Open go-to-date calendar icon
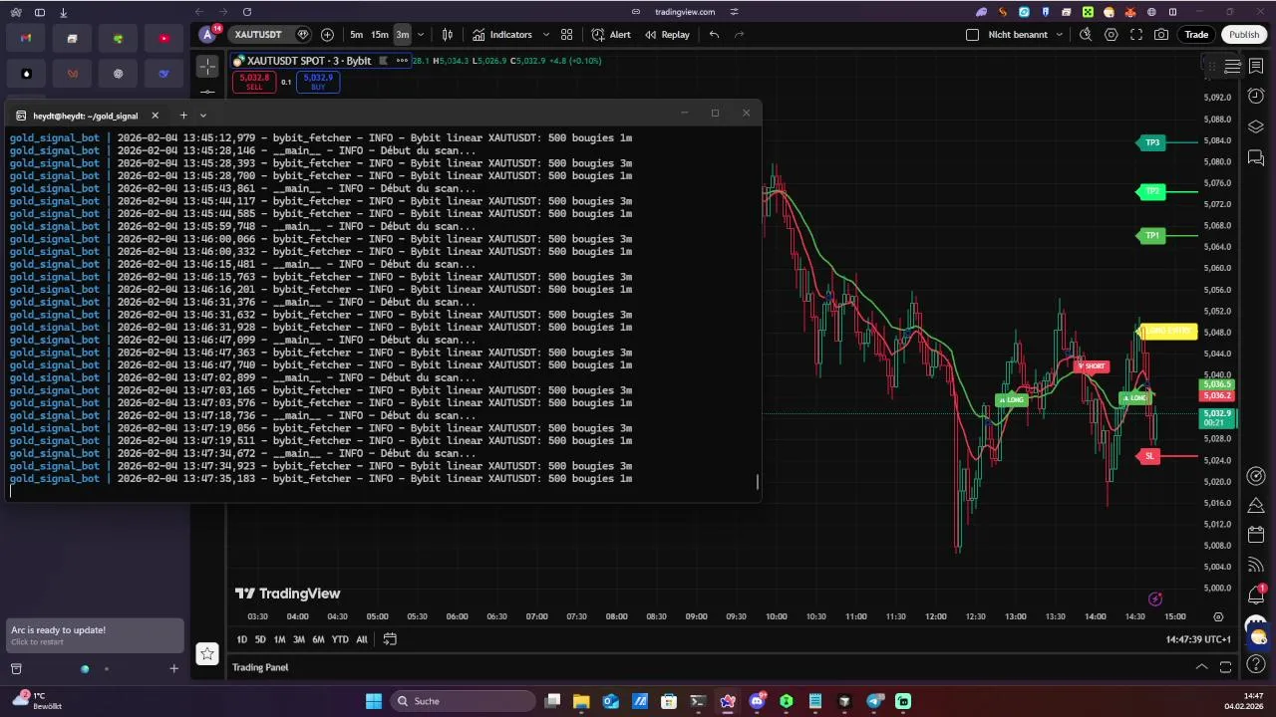The width and height of the screenshot is (1276, 717). point(390,639)
